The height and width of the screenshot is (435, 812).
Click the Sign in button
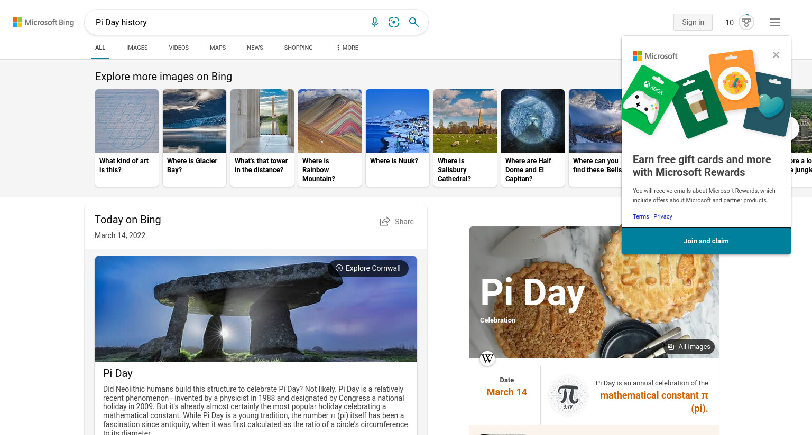point(693,22)
